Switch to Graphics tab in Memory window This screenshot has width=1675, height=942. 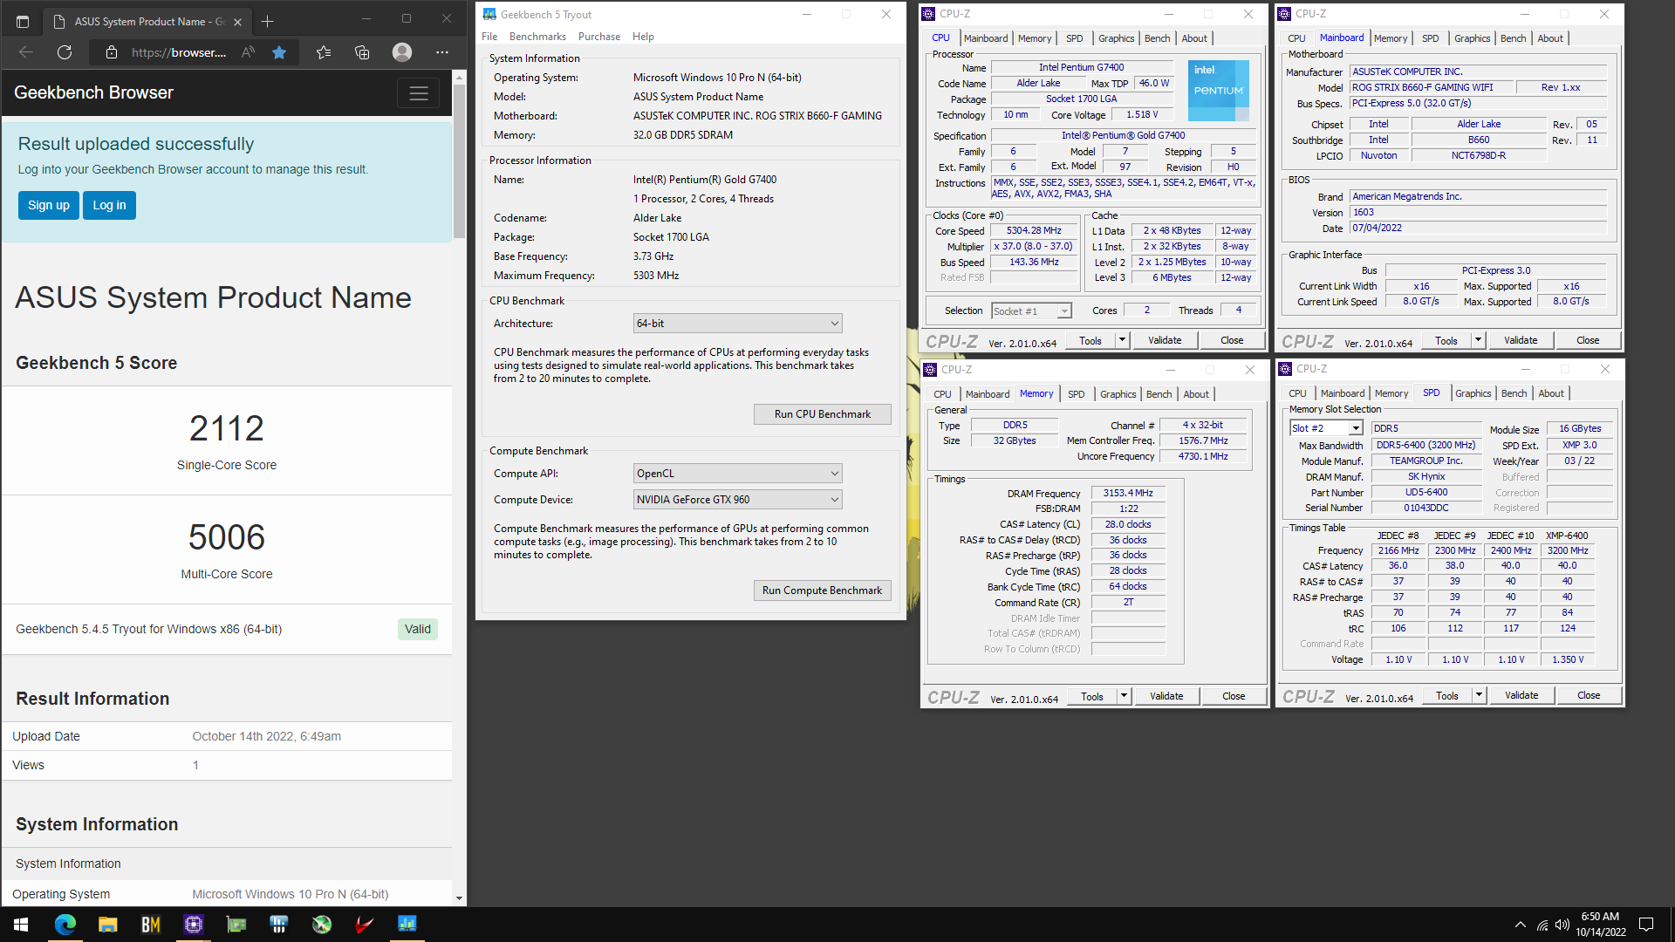pos(1118,394)
